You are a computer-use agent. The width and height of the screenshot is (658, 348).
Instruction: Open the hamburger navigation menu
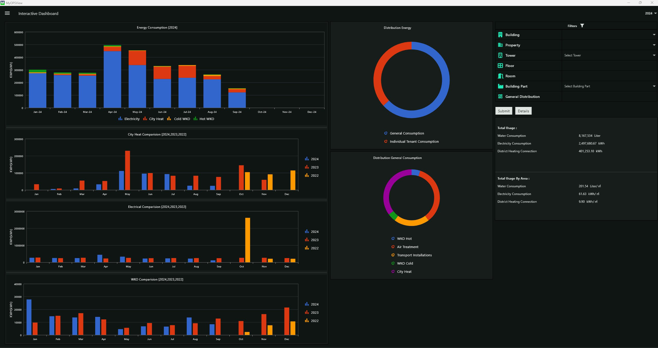pos(7,13)
